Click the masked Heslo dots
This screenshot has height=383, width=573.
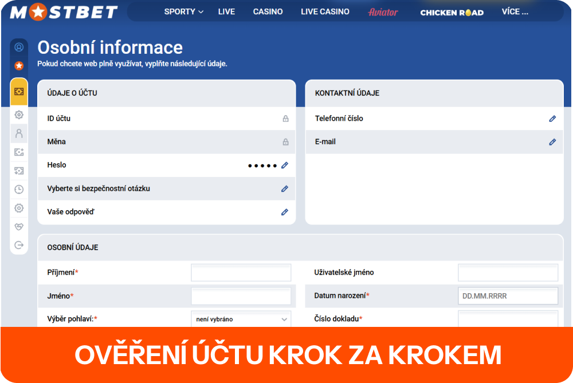pyautogui.click(x=262, y=166)
